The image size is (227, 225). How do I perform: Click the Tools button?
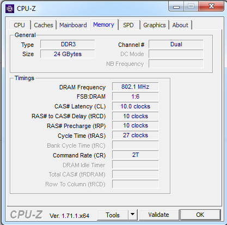[x=113, y=215]
